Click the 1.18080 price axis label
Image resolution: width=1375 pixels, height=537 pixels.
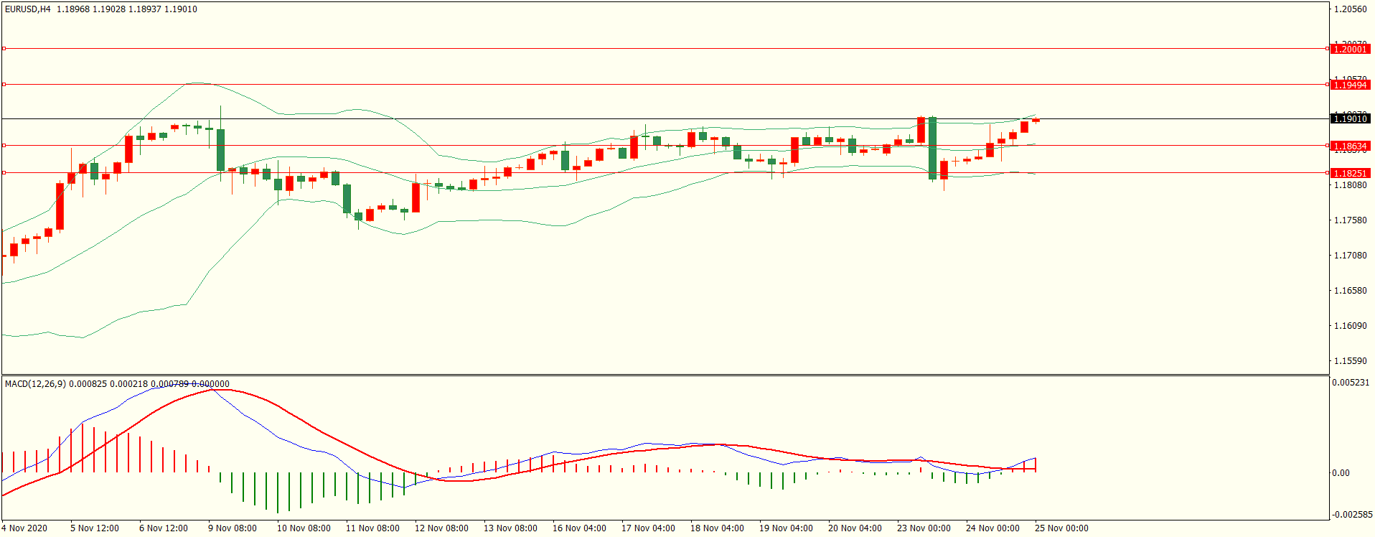click(x=1350, y=185)
